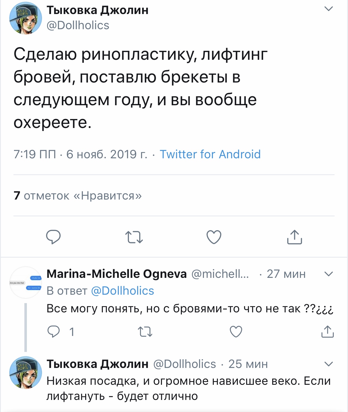Viewport: 348px width, 412px height.
Task: Expand options chevron on Marina-Michelle's reply
Action: click(x=328, y=274)
